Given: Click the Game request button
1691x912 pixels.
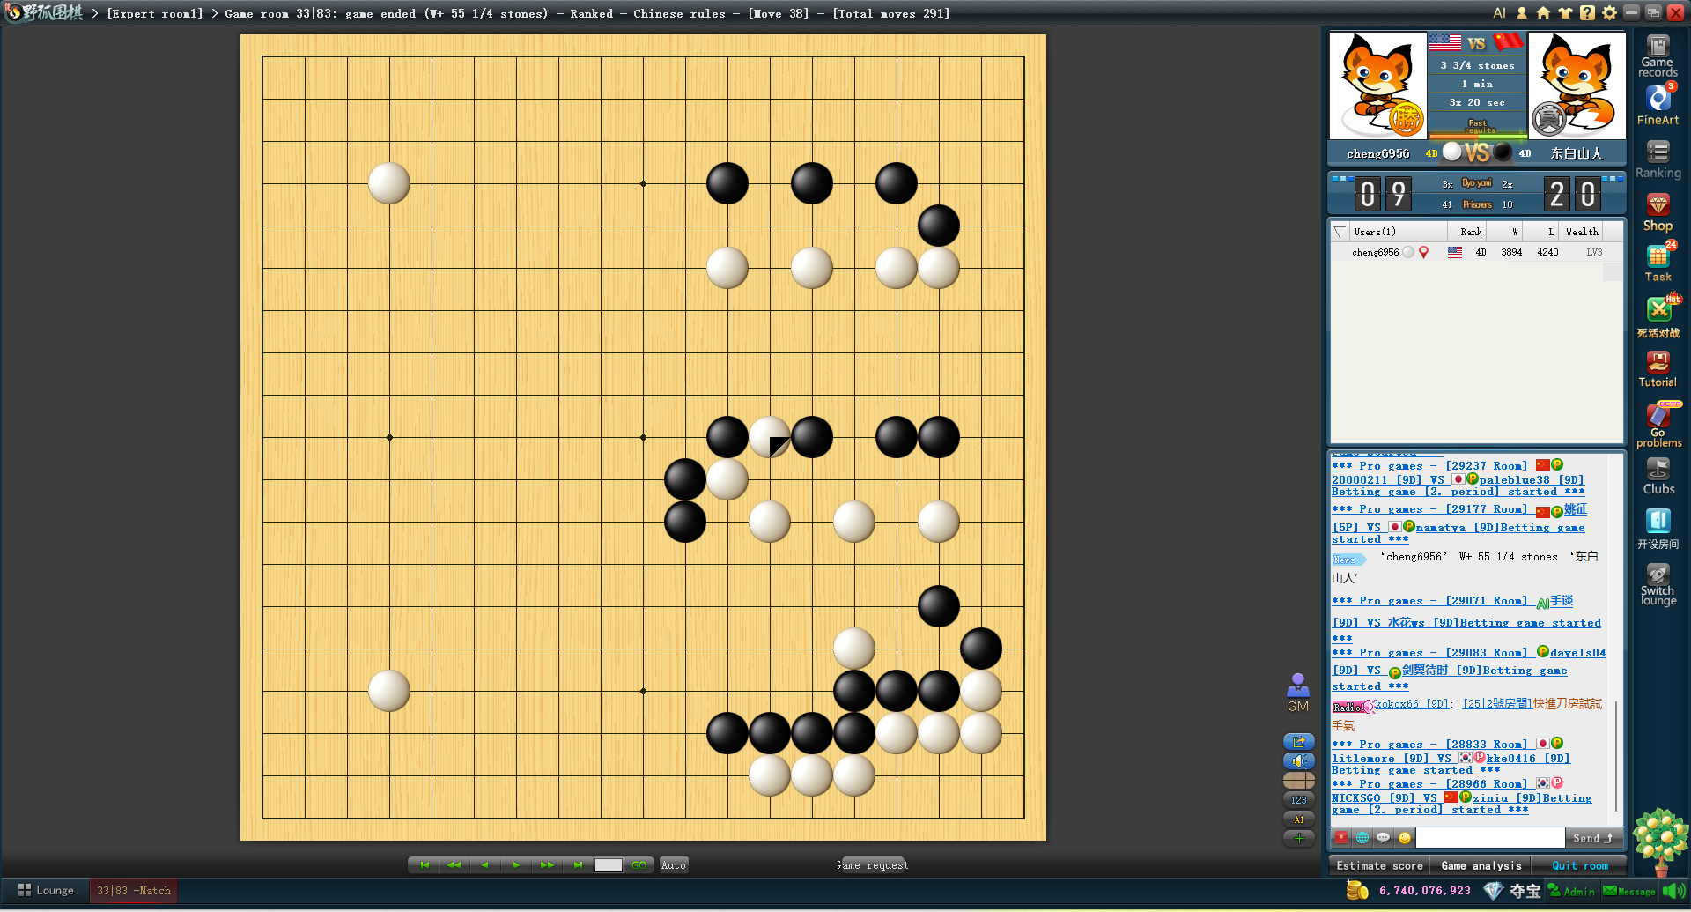Looking at the screenshot, I should tap(873, 865).
